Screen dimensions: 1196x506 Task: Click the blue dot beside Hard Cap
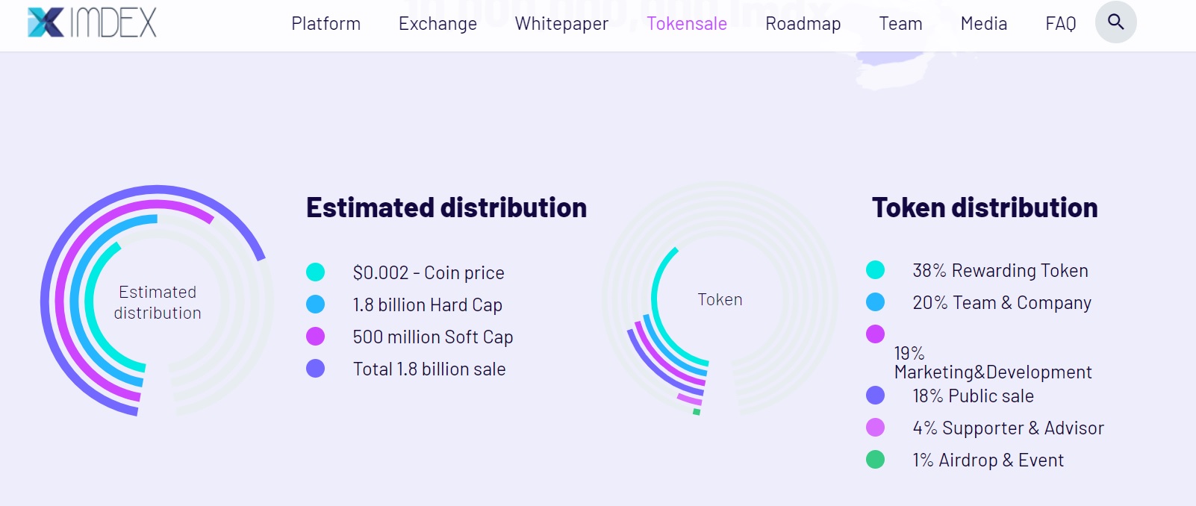pyautogui.click(x=316, y=304)
